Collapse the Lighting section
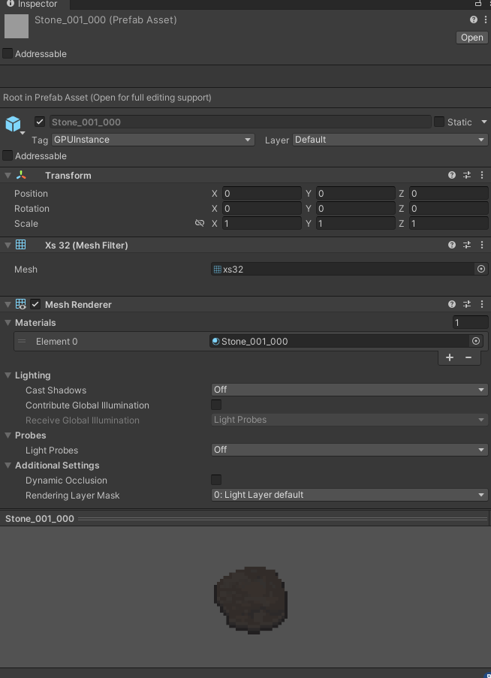491x678 pixels. point(8,375)
